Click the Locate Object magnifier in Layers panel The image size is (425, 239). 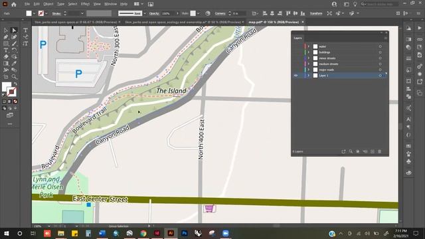click(351, 151)
